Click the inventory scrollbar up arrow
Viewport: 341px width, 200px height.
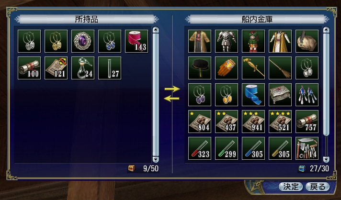pyautogui.click(x=156, y=30)
